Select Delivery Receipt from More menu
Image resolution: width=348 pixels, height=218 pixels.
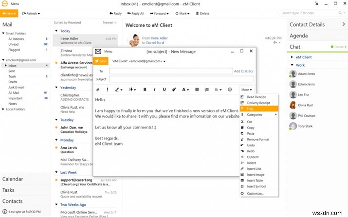pos(259,103)
